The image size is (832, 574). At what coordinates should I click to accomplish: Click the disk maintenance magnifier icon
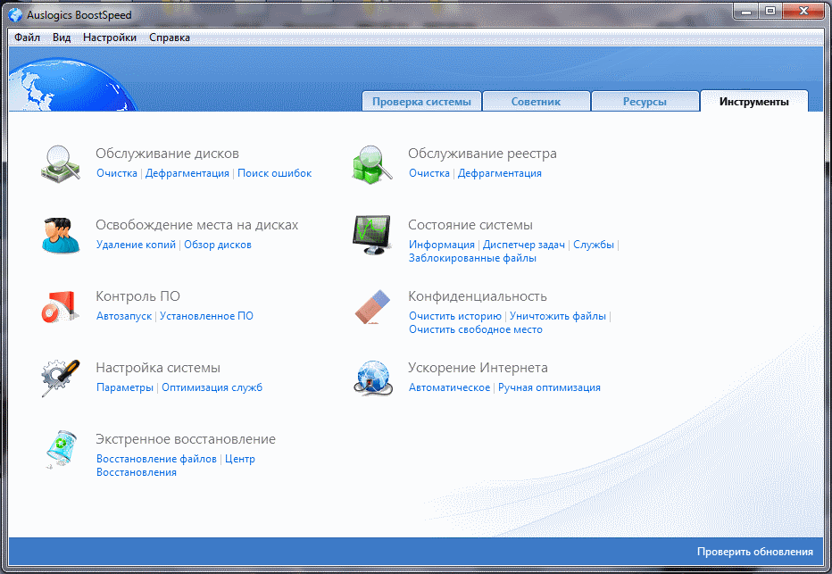pyautogui.click(x=61, y=163)
